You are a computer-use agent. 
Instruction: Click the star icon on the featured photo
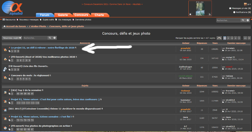click(x=190, y=14)
